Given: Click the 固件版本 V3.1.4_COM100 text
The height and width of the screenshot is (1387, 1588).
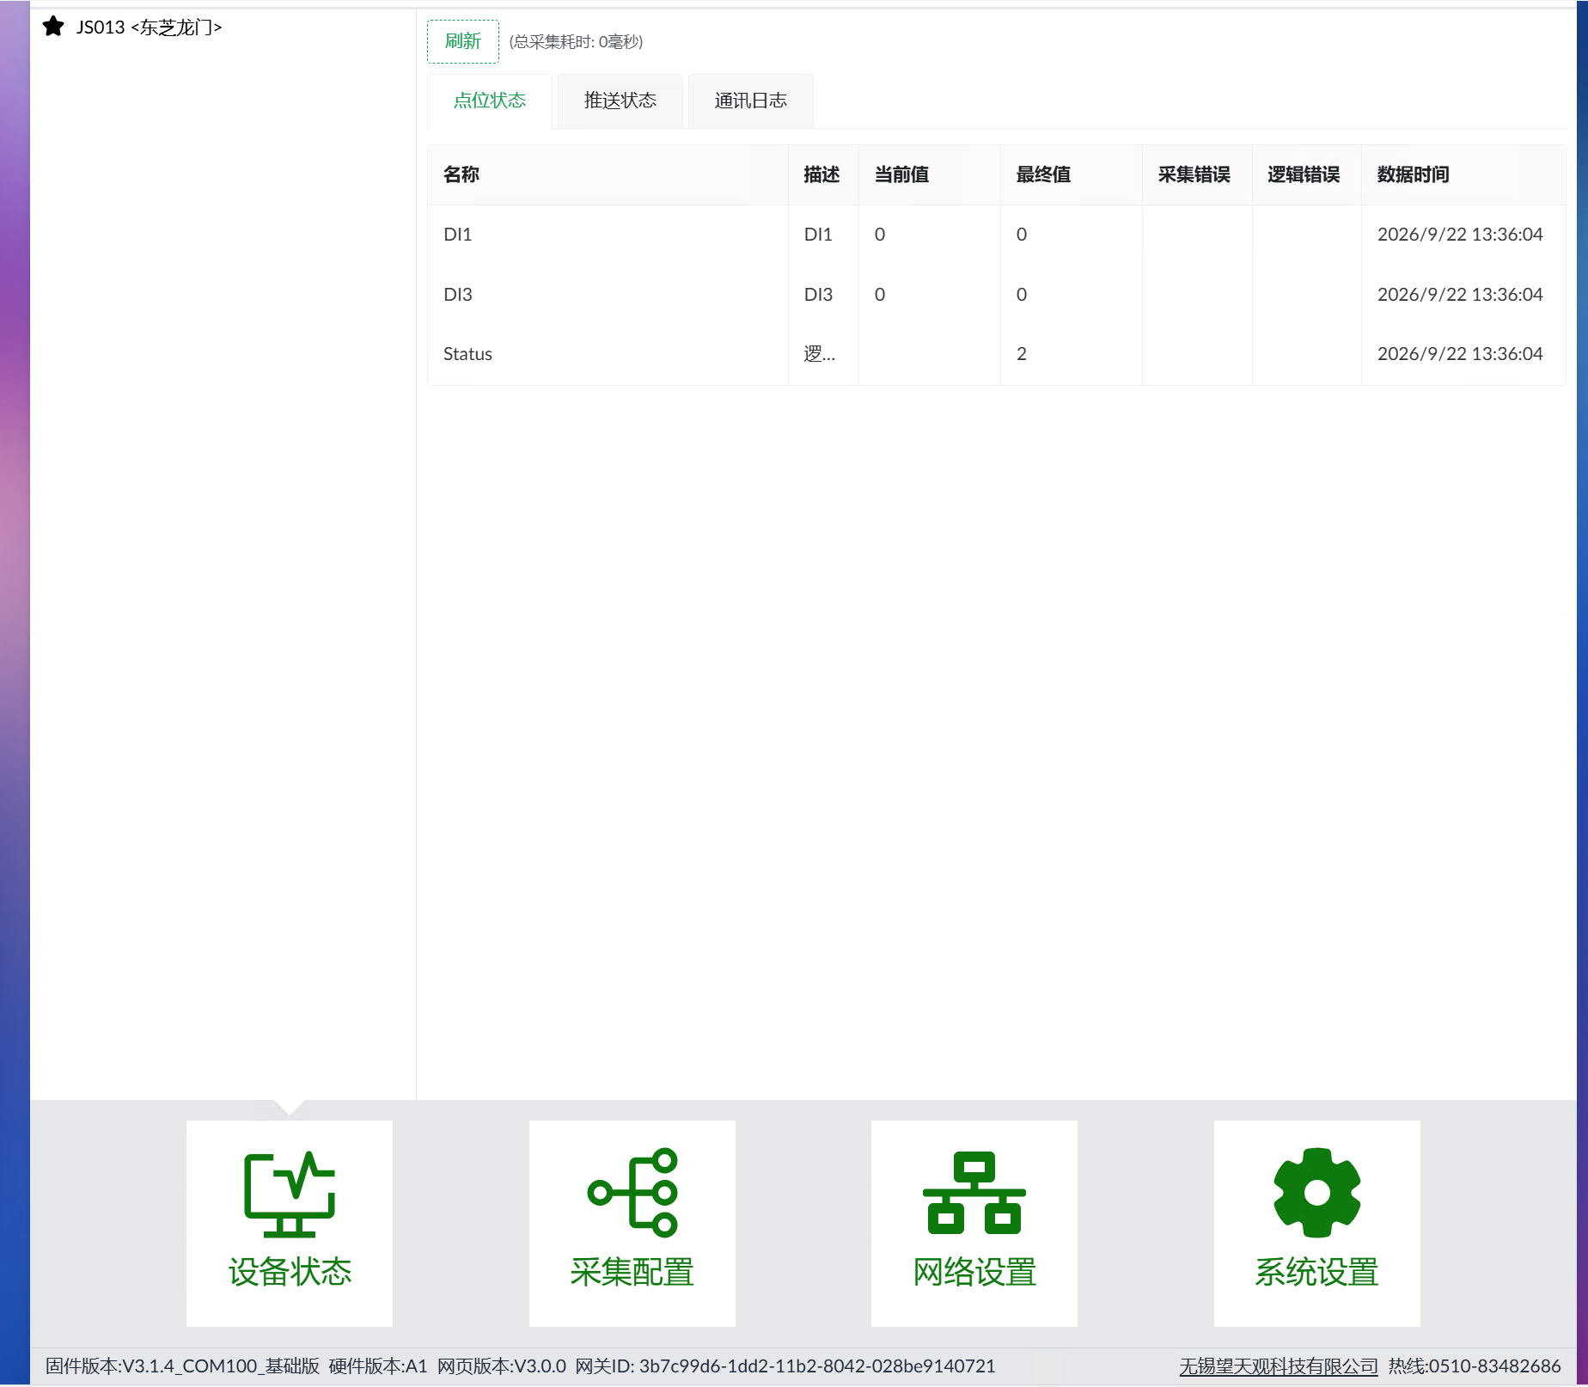Looking at the screenshot, I should (x=182, y=1366).
